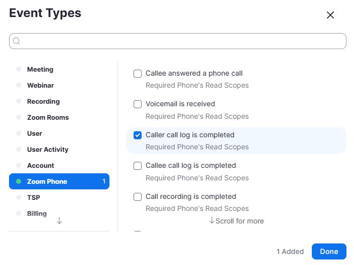Tick Callee call log is completed

(138, 166)
